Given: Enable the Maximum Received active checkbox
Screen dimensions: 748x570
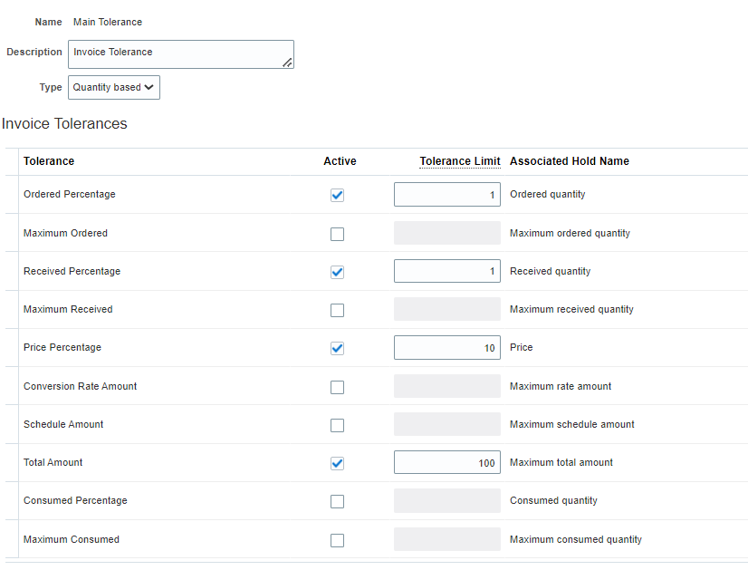Looking at the screenshot, I should pos(337,310).
